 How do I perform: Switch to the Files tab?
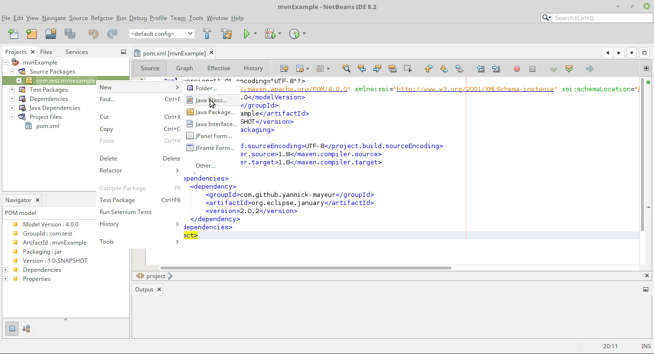[46, 52]
